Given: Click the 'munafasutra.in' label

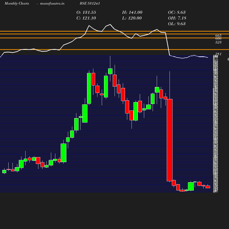Looking at the screenshot, I should pyautogui.click(x=52, y=4).
